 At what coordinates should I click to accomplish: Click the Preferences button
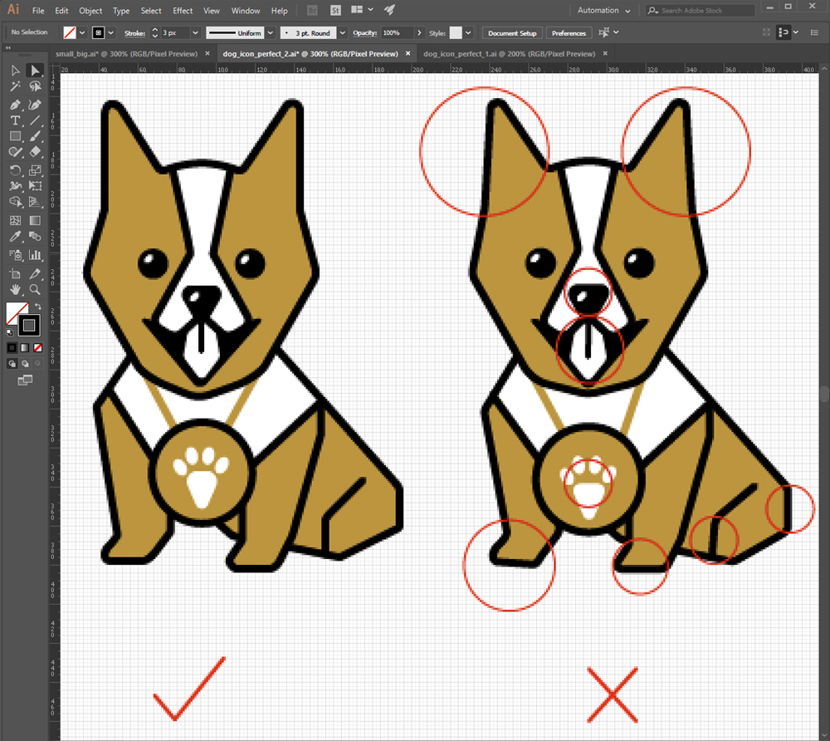569,33
